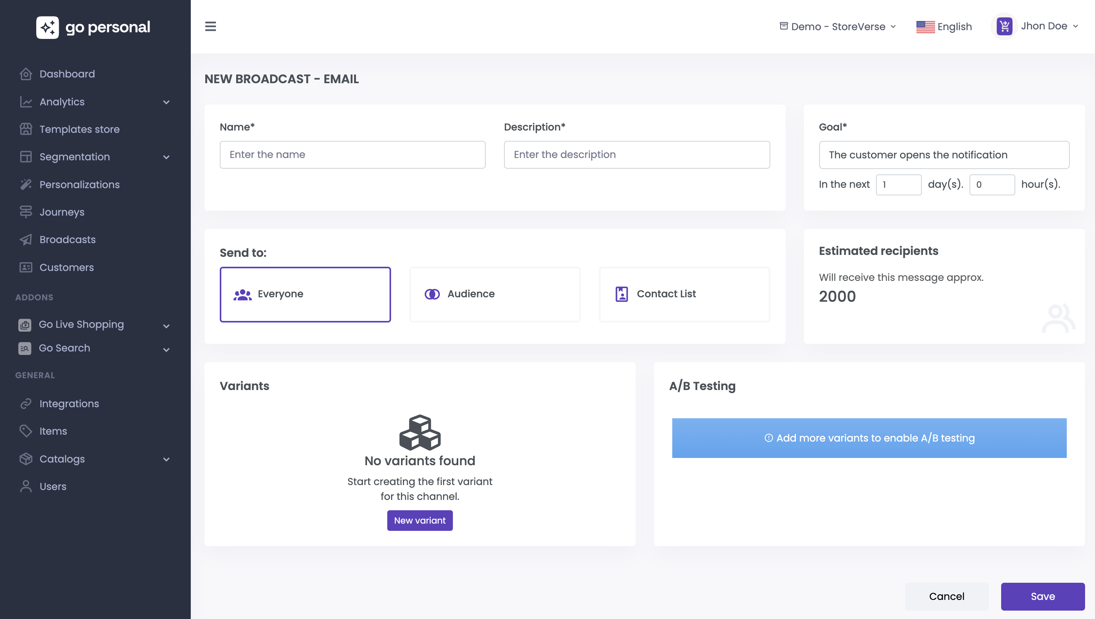Click the Broadcasts paper plane icon
1095x619 pixels.
(26, 240)
